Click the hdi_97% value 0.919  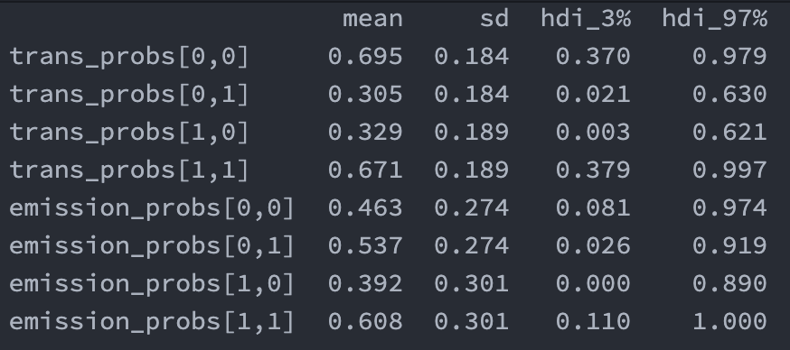click(x=729, y=245)
